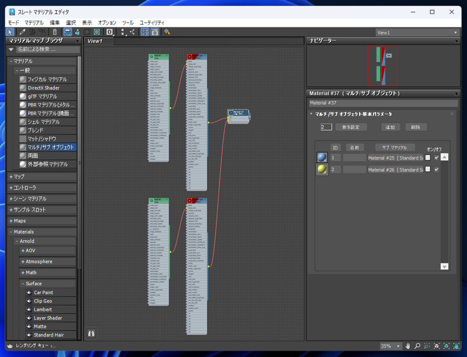Click the 数を設定 button
Viewport: 467px width, 357px height.
tap(351, 127)
